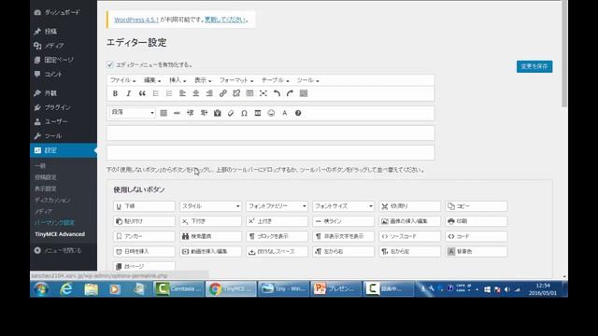The image size is (598, 336).
Task: Open Internet Explorer from the taskbar
Action: (x=66, y=289)
